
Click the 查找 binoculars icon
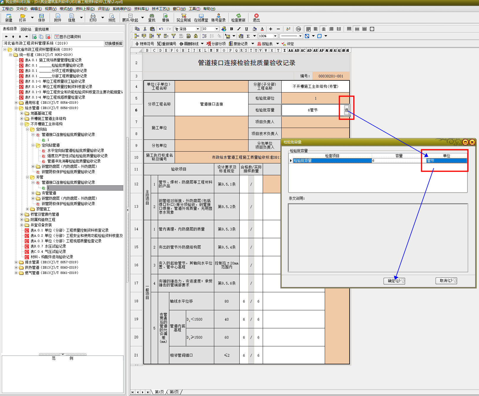tap(152, 18)
